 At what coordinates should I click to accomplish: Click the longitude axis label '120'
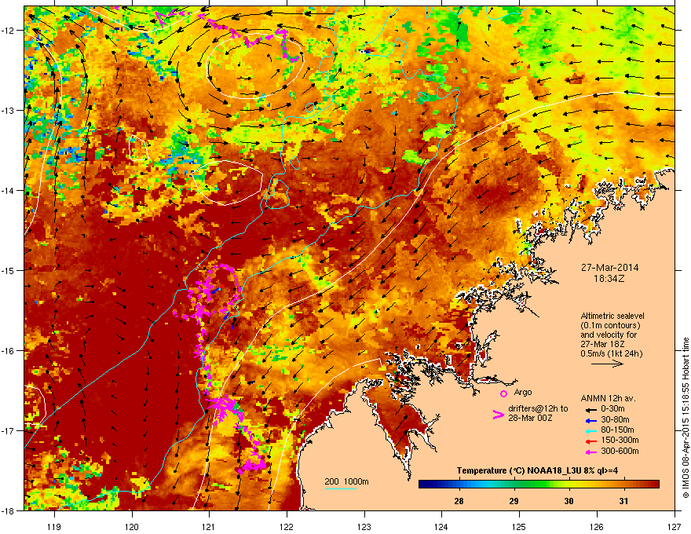point(132,527)
